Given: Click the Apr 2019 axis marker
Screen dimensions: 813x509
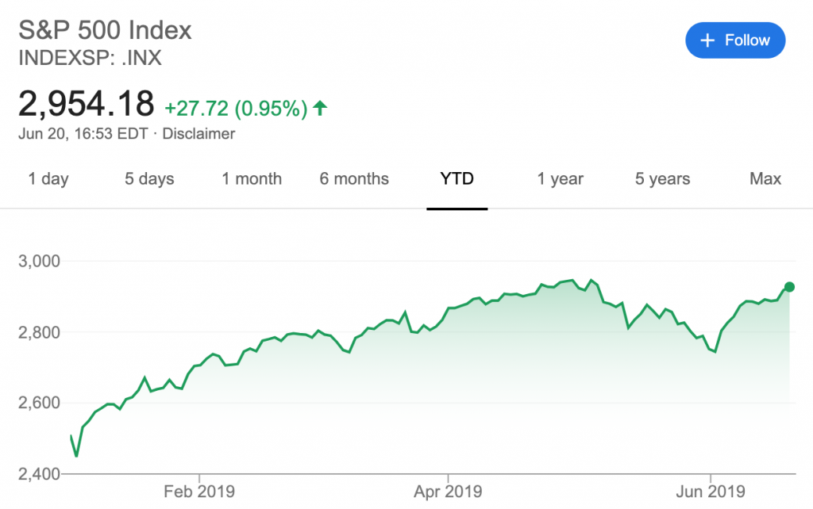Looking at the screenshot, I should 448,492.
